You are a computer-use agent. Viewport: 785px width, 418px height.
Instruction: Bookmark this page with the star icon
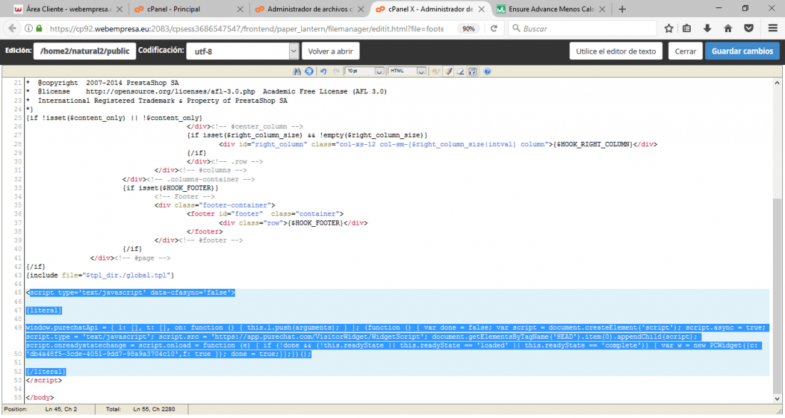669,29
